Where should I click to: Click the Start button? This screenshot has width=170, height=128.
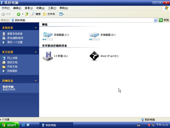[x=10, y=125]
